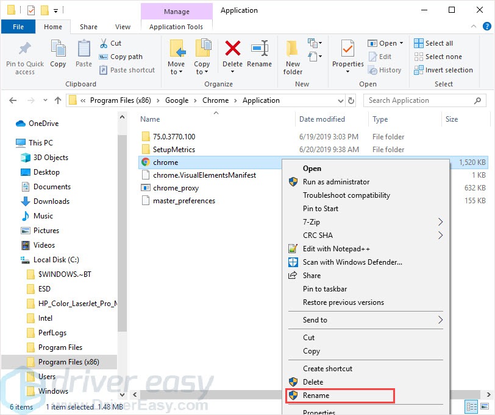The width and height of the screenshot is (495, 415).
Task: Open address bar history dropdown
Action: pos(341,101)
